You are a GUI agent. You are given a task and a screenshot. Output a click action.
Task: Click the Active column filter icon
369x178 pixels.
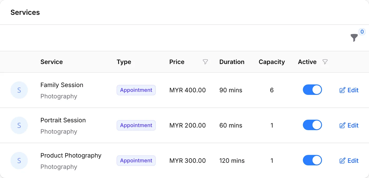(x=325, y=62)
